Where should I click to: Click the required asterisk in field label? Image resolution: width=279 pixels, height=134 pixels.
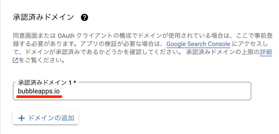[75, 83]
